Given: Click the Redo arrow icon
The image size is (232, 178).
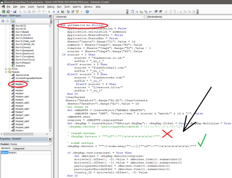Looking at the screenshot, I should point(44,12).
